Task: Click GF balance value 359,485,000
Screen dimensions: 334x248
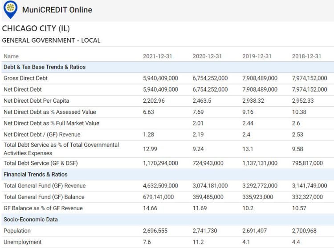Action: [208, 197]
